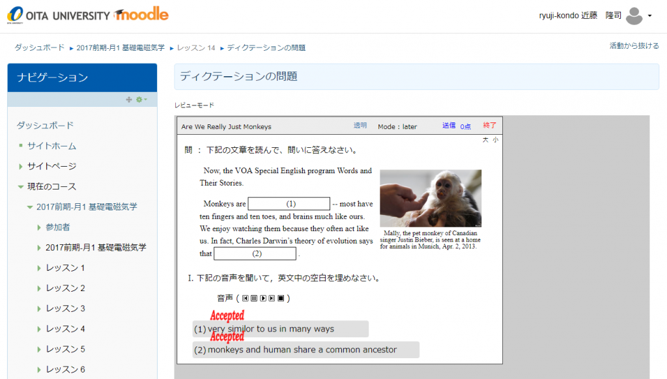
Task: Open ダッシュボード from the breadcrumb
Action: click(40, 48)
